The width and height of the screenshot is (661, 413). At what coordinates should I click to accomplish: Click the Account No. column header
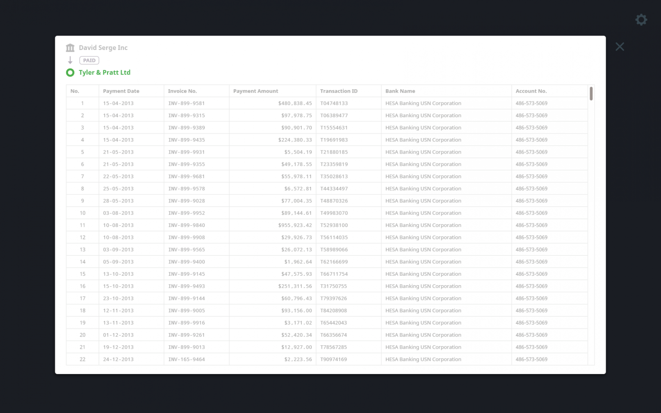531,91
